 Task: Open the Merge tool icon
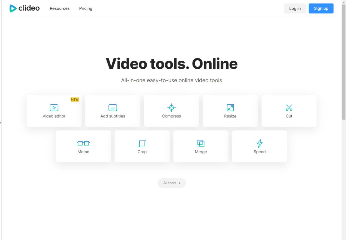201,143
